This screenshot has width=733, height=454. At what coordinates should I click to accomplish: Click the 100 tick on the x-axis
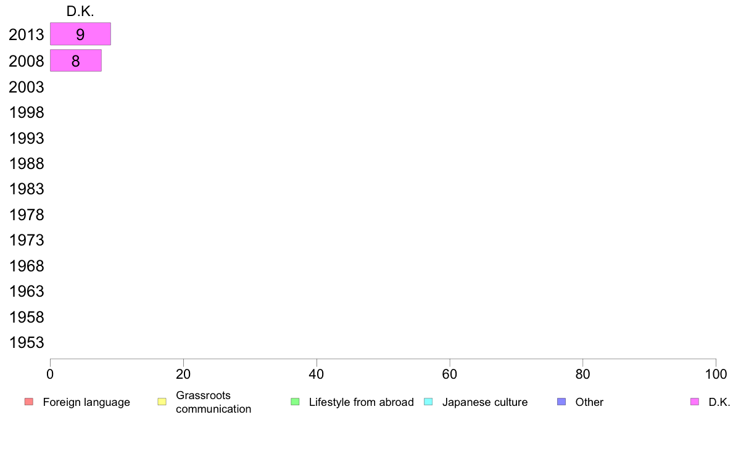(716, 374)
